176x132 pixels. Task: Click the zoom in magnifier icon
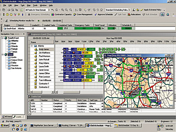62,10
